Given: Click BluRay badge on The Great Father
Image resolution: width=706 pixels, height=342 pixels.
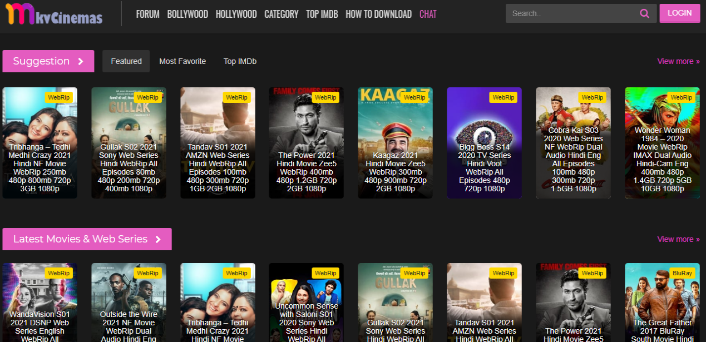Looking at the screenshot, I should click(682, 273).
